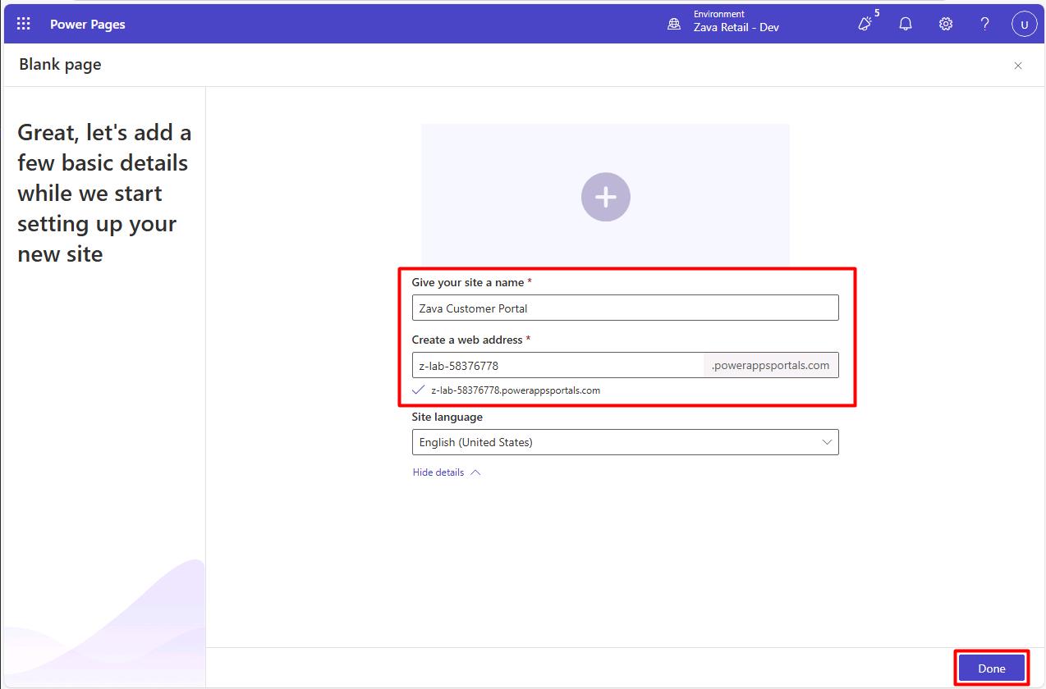Click the web address input field

[x=558, y=365]
